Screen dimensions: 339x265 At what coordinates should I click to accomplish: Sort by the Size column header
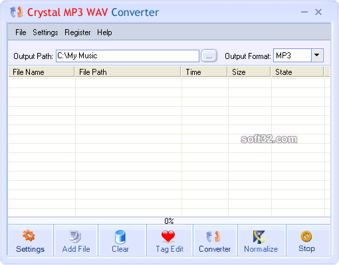249,72
